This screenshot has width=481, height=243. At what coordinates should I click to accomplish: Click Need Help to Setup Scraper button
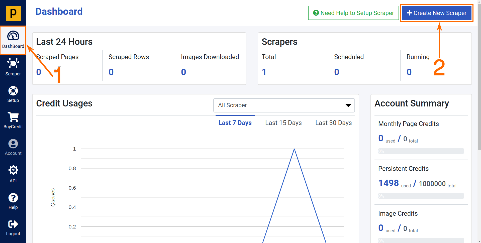[353, 13]
